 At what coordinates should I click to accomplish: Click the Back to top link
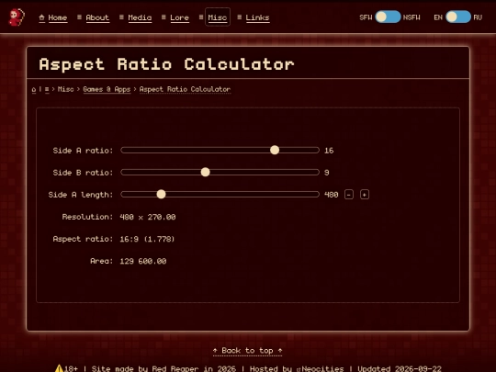(x=247, y=351)
